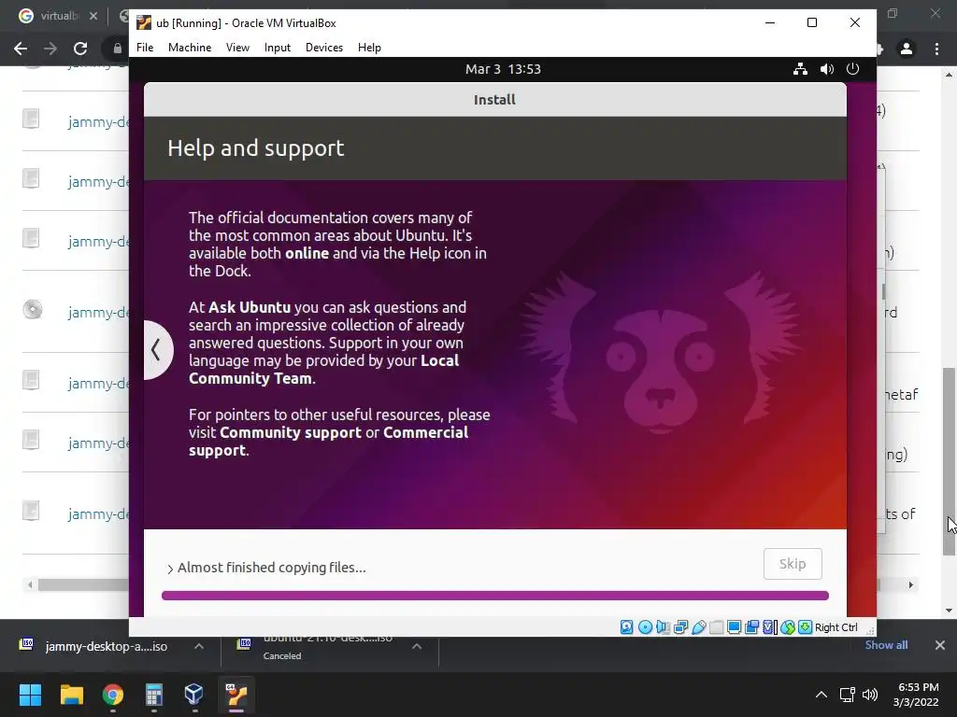Click Chrome forward navigation arrow
Viewport: 957px width, 717px height.
click(50, 49)
